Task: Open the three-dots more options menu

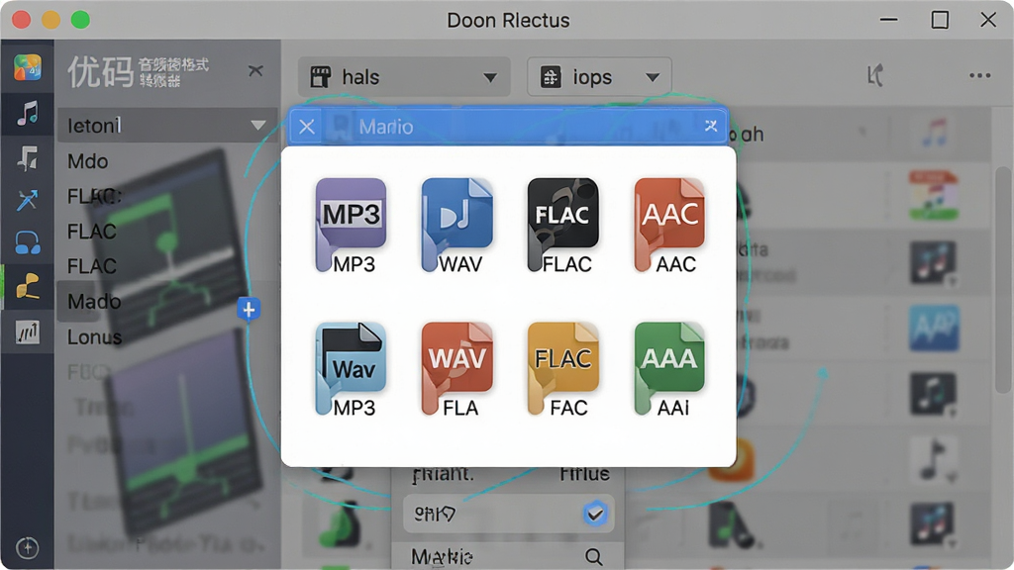Action: 979,76
